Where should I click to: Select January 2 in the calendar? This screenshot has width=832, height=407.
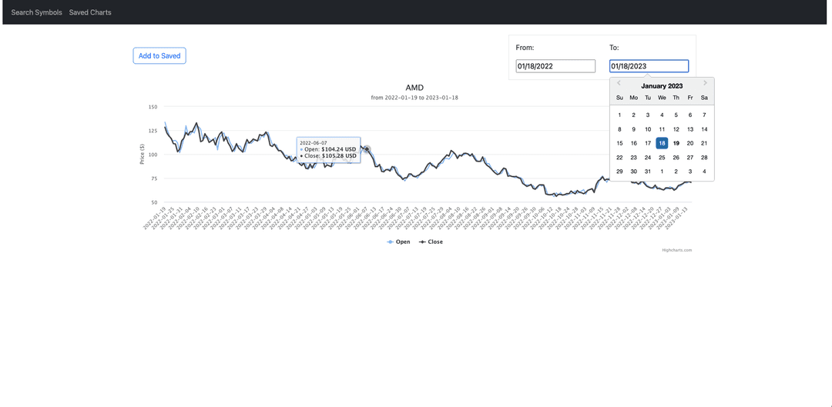(633, 115)
